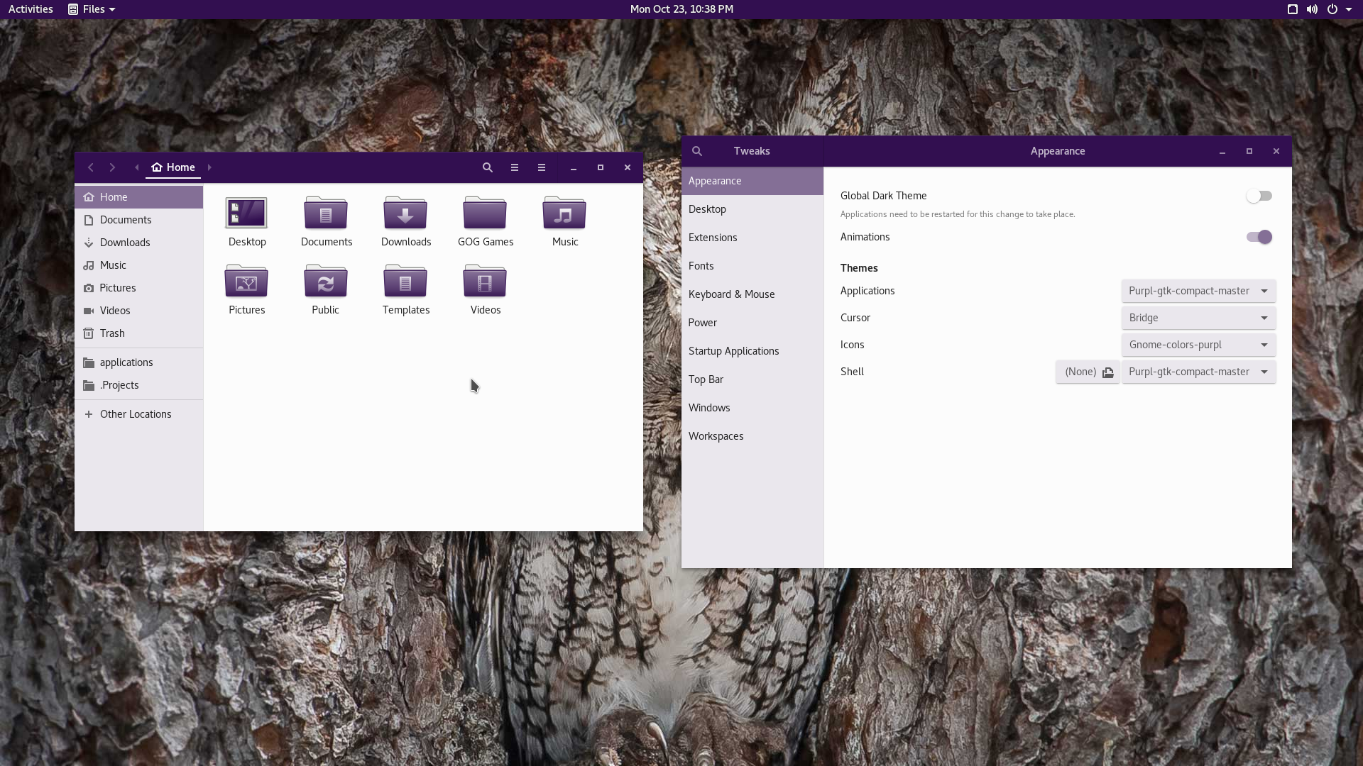Select Top Bar in Tweaks sidebar
This screenshot has height=766, width=1363.
pyautogui.click(x=752, y=379)
